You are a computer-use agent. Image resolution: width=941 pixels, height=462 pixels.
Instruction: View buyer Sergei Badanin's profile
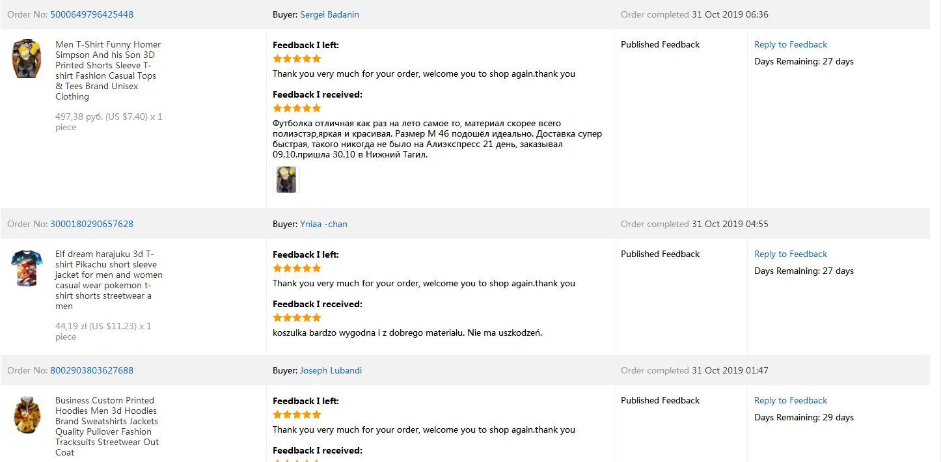(329, 14)
